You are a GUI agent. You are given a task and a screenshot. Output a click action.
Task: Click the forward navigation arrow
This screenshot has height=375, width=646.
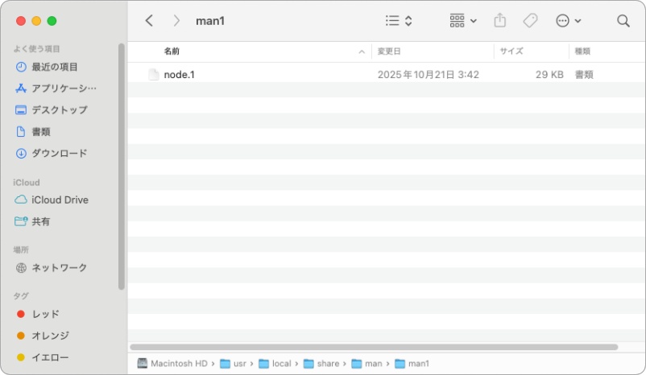click(x=176, y=21)
